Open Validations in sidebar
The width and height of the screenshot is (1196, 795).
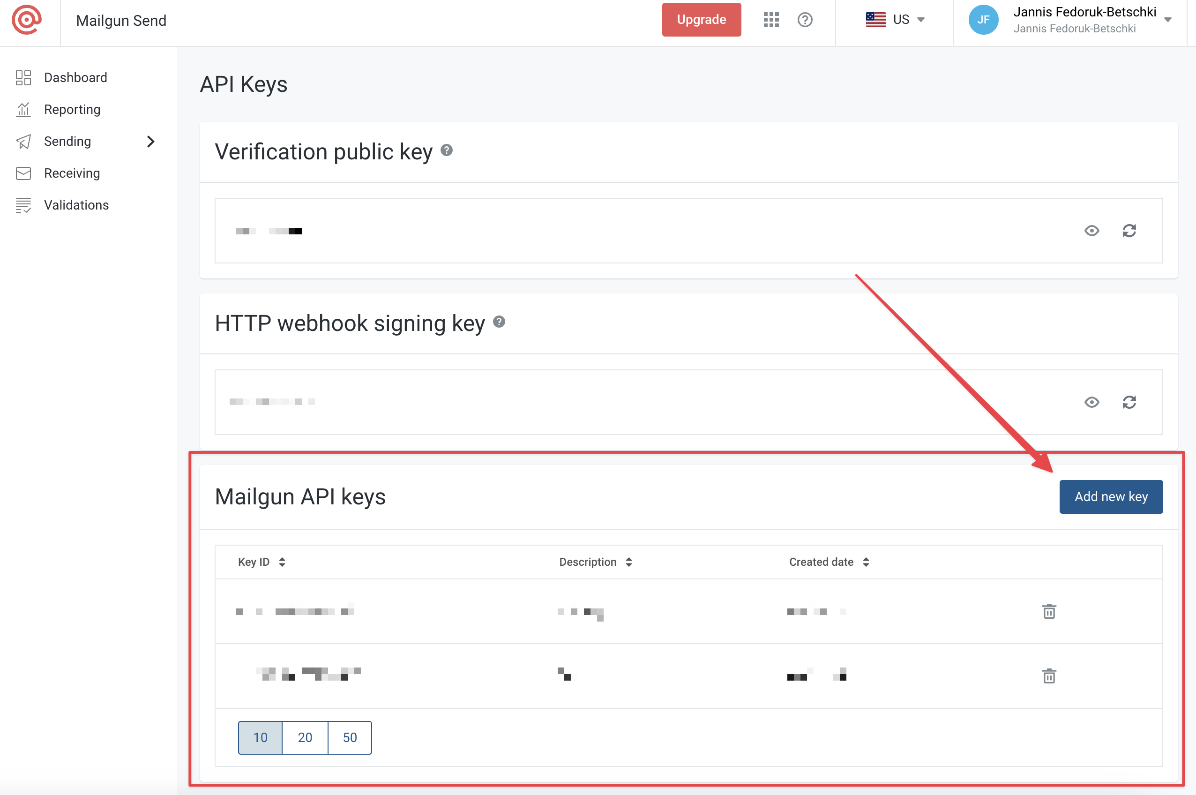[76, 205]
